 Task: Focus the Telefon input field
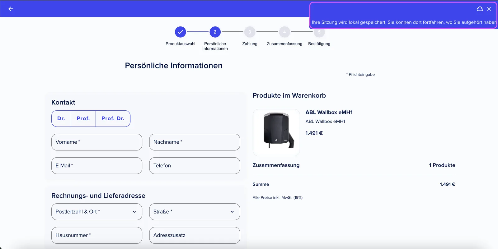coord(195,166)
